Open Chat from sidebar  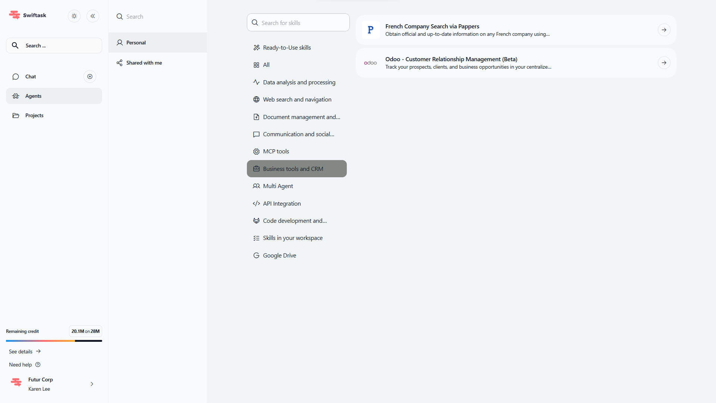tap(31, 76)
